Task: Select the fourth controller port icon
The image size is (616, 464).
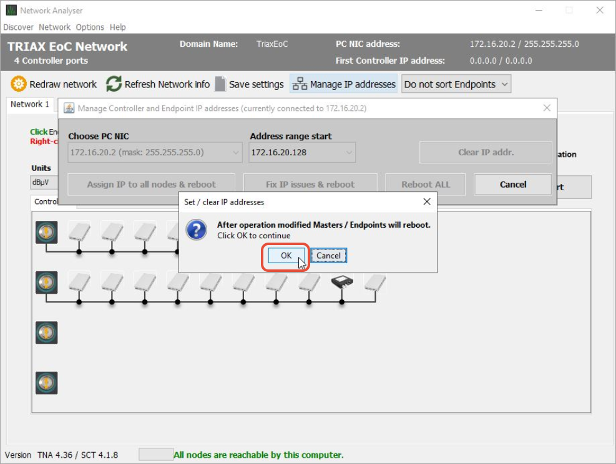Action: click(46, 383)
